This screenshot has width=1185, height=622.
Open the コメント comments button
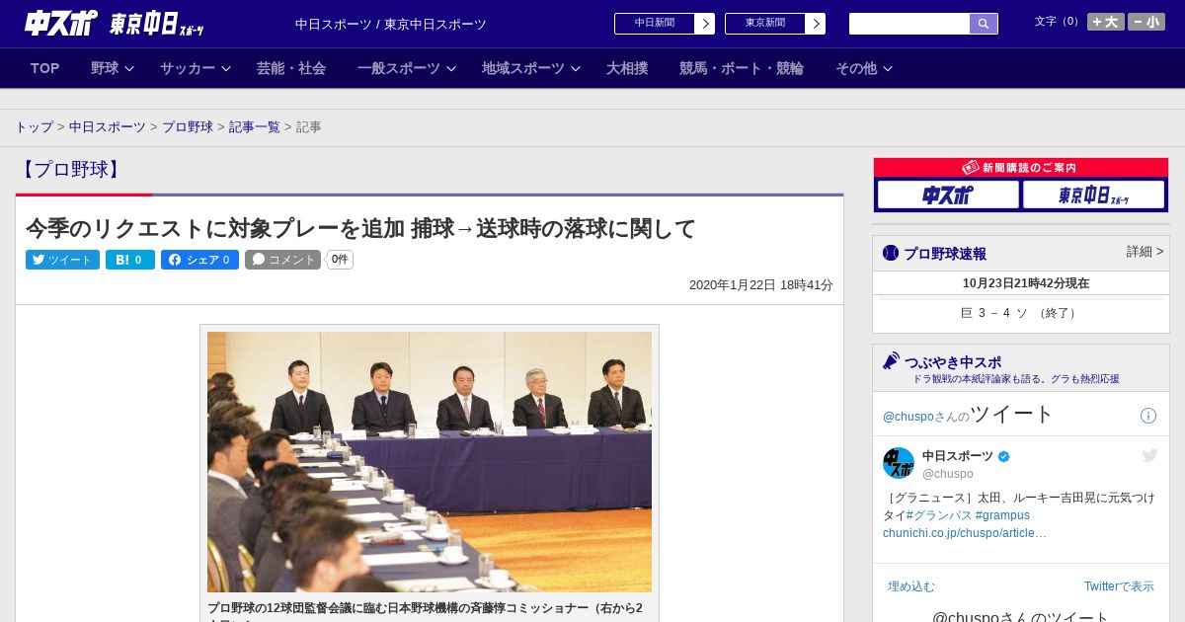pyautogui.click(x=282, y=260)
